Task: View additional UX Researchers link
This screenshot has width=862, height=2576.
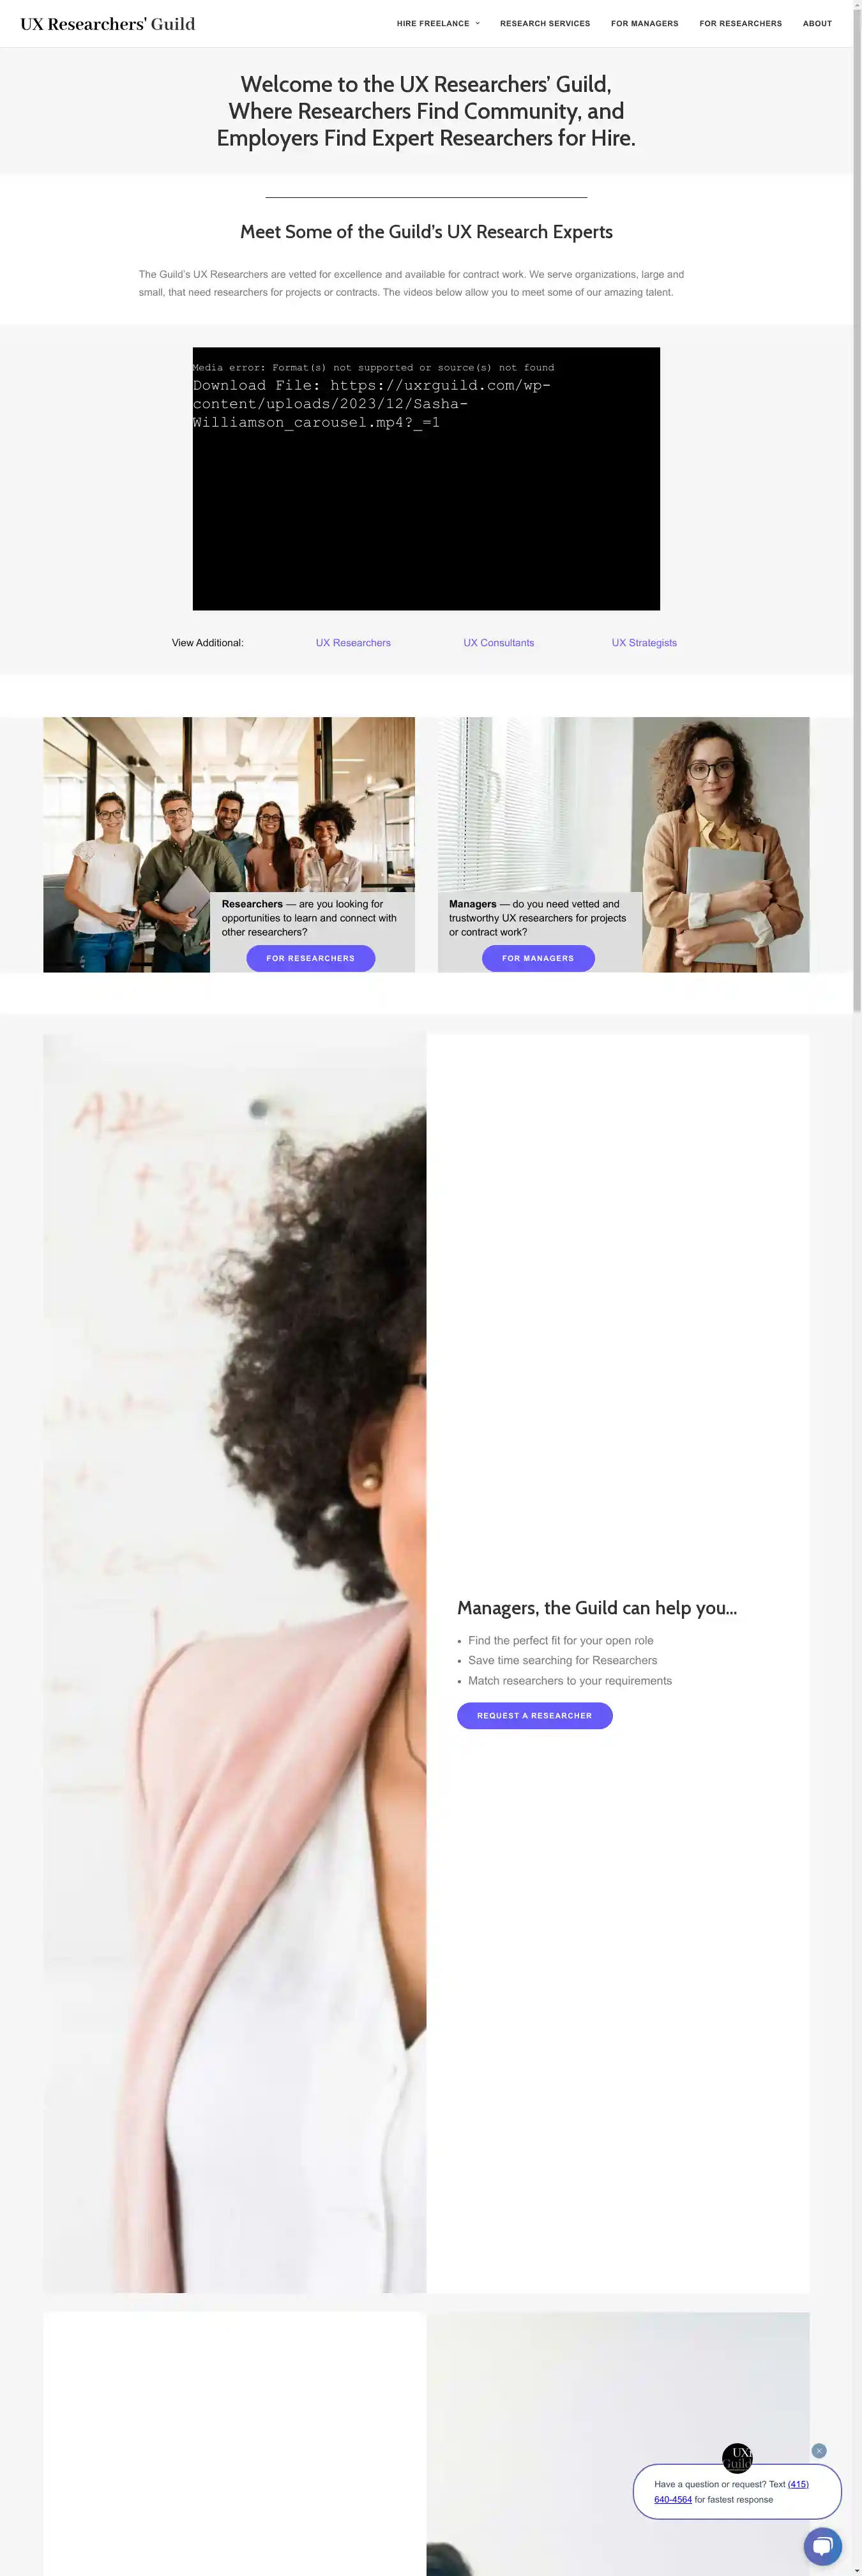Action: coord(353,643)
